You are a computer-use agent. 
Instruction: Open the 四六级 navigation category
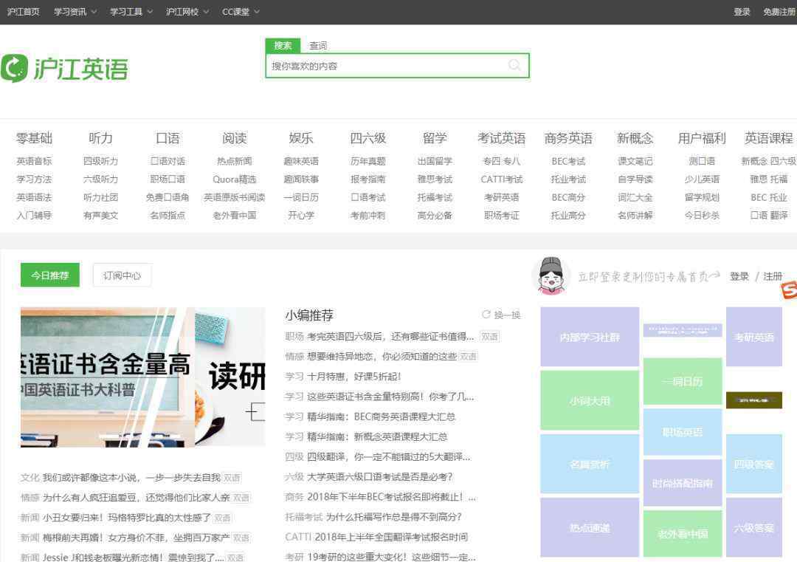coord(368,138)
